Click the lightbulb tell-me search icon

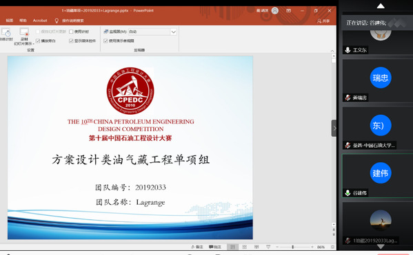click(x=56, y=21)
